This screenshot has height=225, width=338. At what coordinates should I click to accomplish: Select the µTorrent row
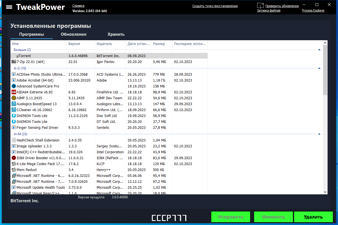(109, 56)
